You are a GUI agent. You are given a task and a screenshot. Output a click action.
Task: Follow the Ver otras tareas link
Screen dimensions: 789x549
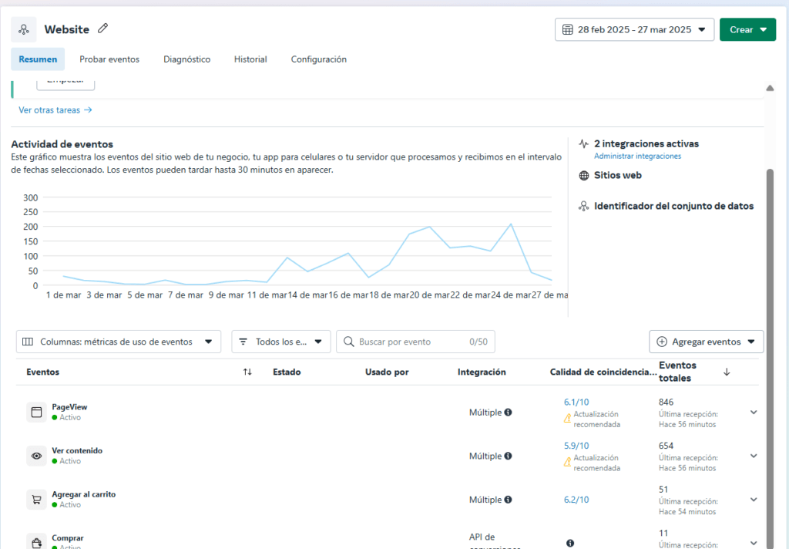[x=55, y=109]
